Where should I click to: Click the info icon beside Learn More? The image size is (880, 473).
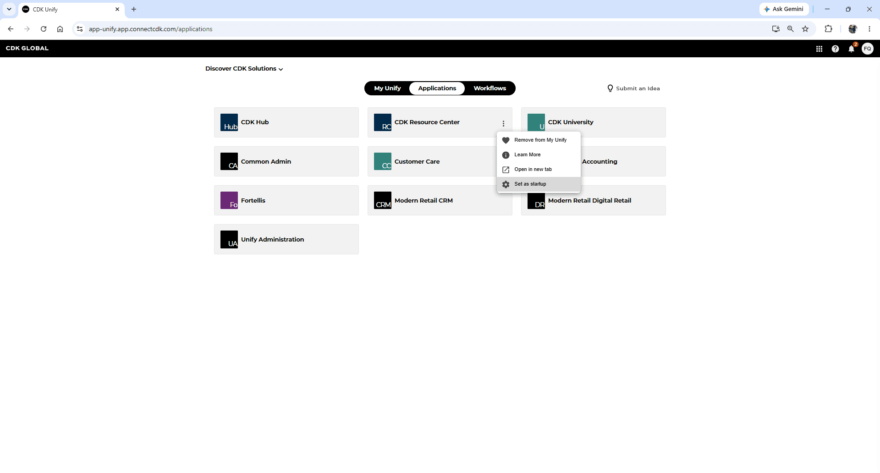pos(506,155)
